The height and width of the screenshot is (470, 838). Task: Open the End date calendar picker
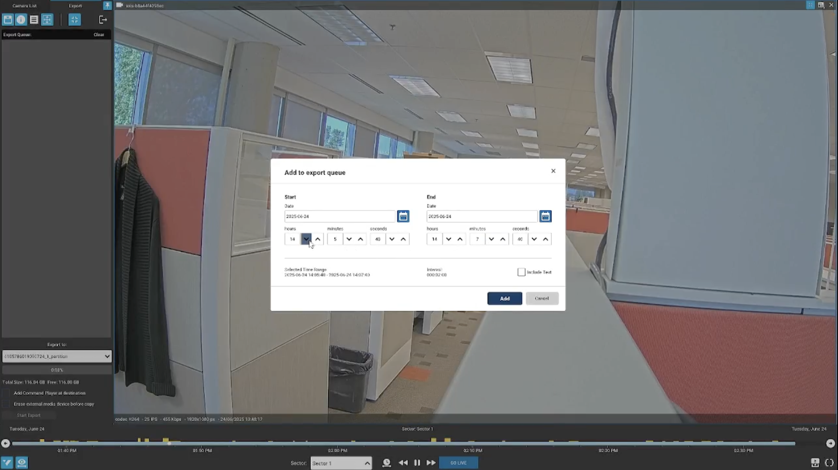tap(545, 216)
